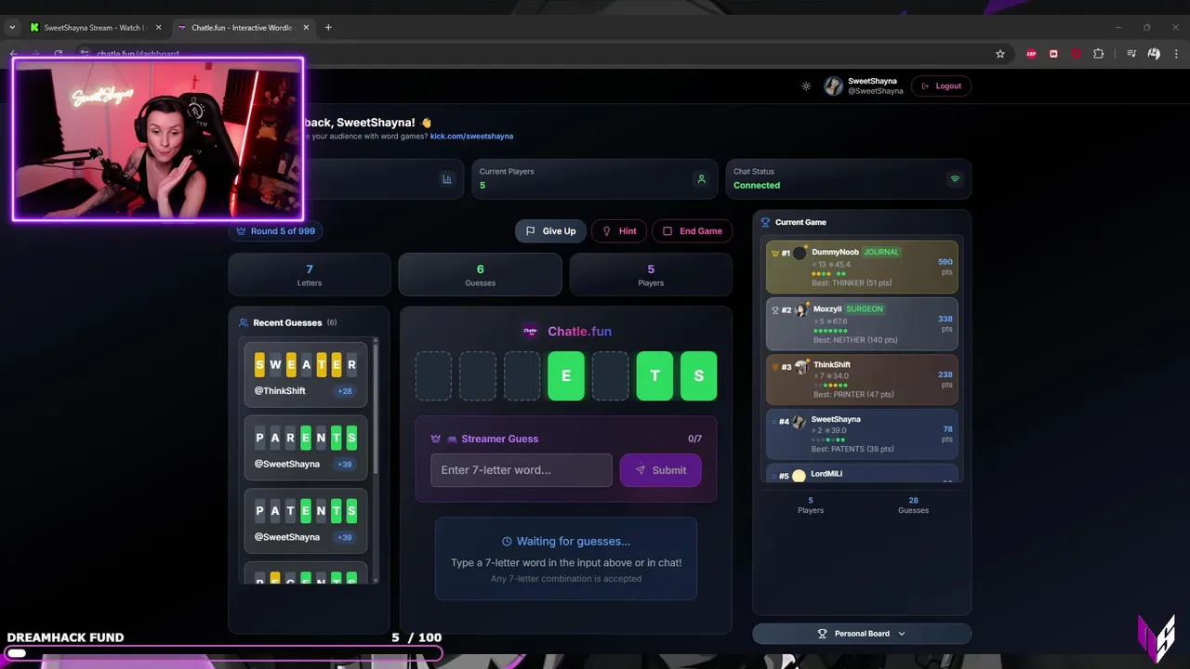Image resolution: width=1190 pixels, height=669 pixels.
Task: Log out with the Logout button
Action: pos(941,86)
